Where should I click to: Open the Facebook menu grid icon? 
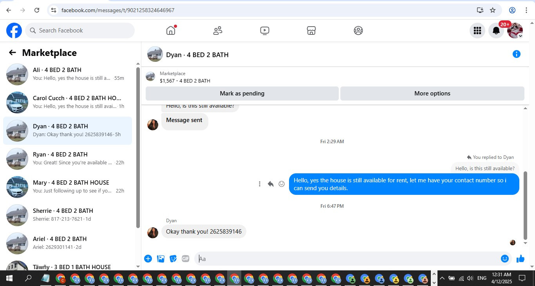(x=477, y=31)
